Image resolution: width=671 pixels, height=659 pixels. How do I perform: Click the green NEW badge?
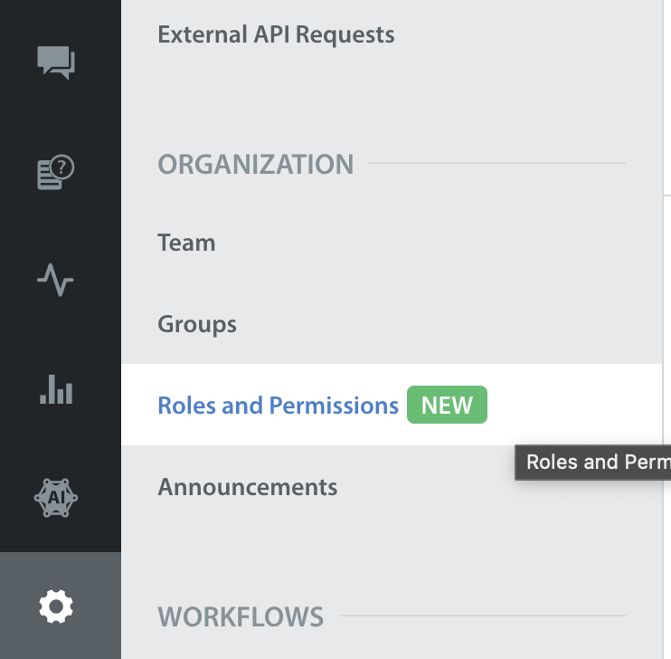(x=447, y=405)
